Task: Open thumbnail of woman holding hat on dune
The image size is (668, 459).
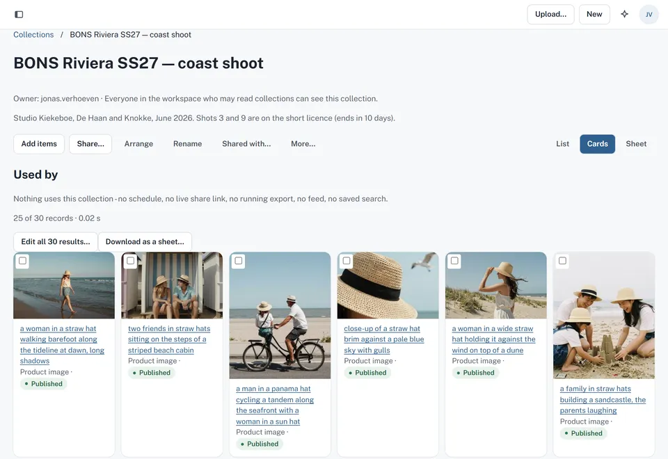Action: [x=496, y=285]
